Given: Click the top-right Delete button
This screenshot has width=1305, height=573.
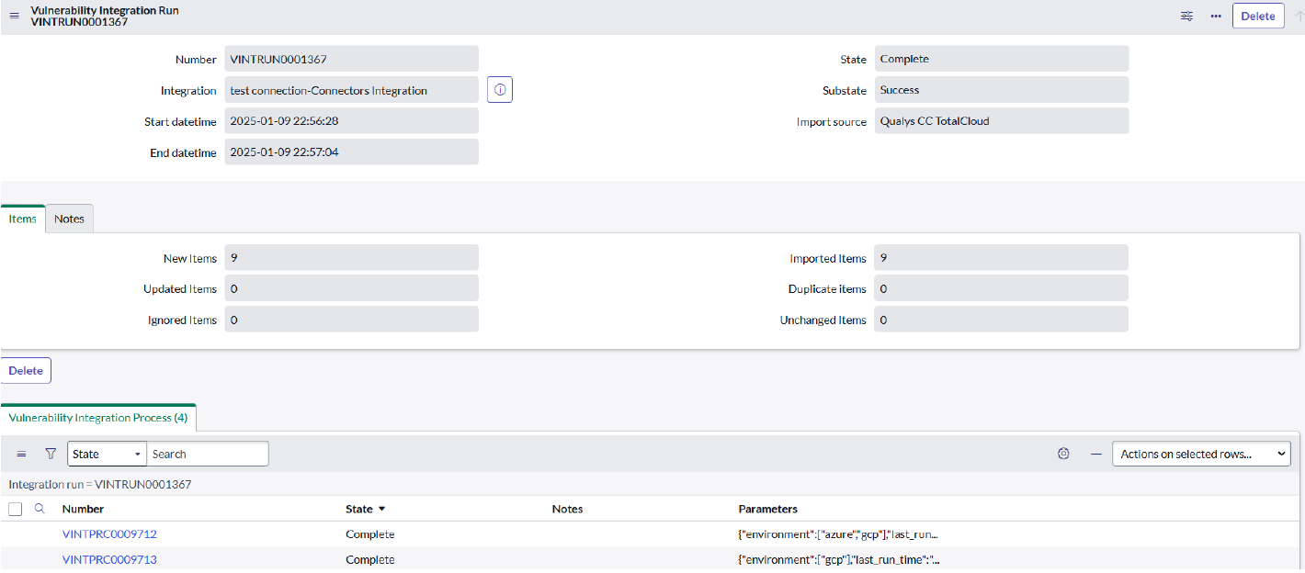Looking at the screenshot, I should [1257, 16].
